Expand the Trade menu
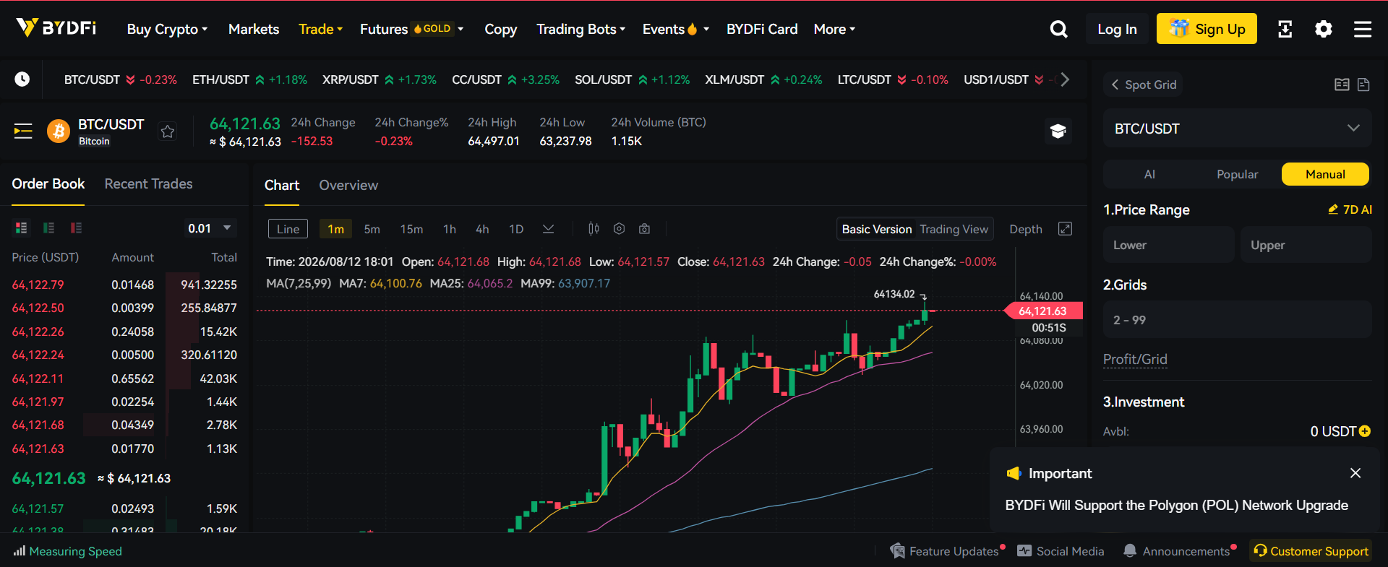Viewport: 1388px width, 567px height. tap(320, 29)
